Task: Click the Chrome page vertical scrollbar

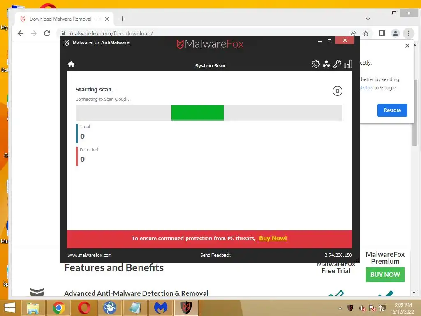Action: 414,113
